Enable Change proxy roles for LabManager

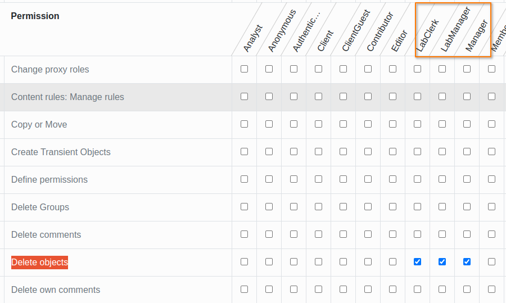click(442, 69)
